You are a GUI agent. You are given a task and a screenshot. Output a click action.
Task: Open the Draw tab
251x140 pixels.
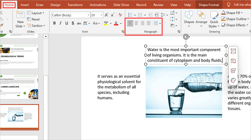pos(39,5)
